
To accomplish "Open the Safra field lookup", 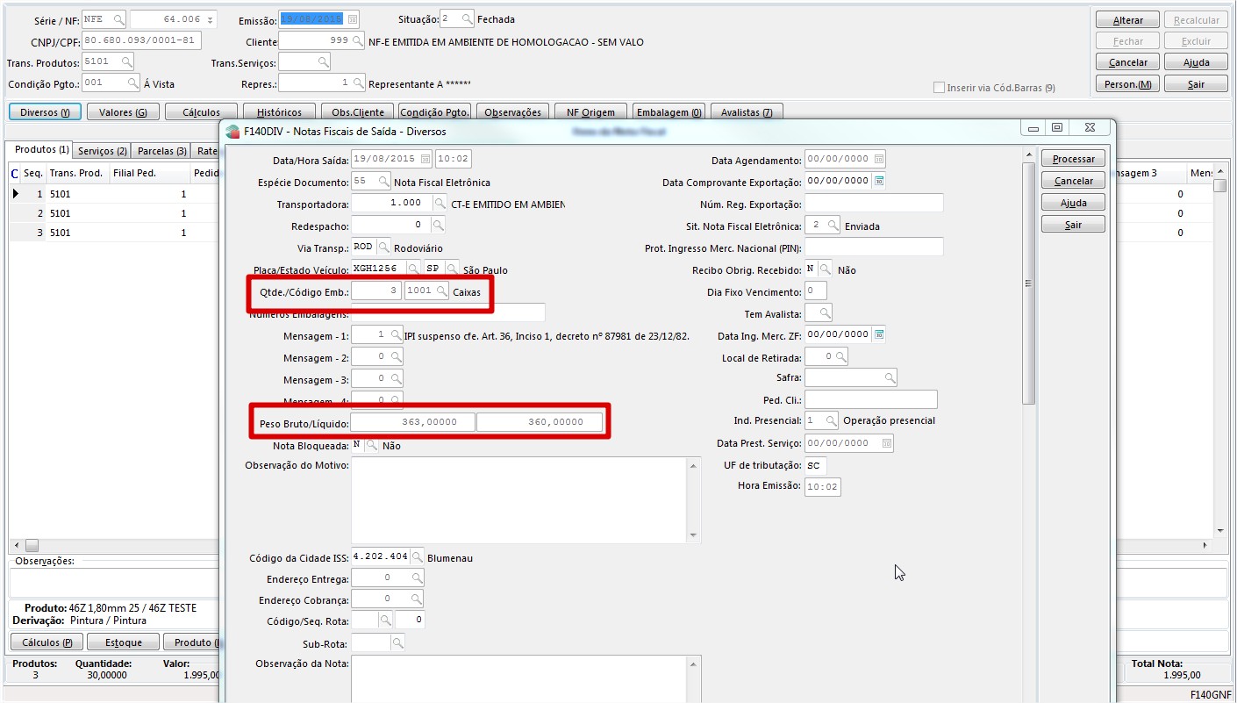I will [x=890, y=377].
